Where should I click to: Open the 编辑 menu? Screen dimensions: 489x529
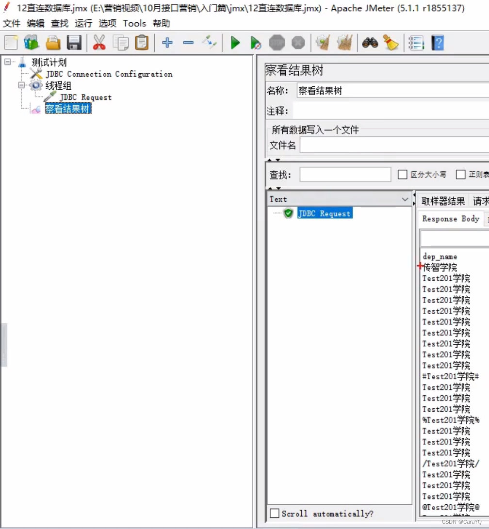pyautogui.click(x=35, y=23)
